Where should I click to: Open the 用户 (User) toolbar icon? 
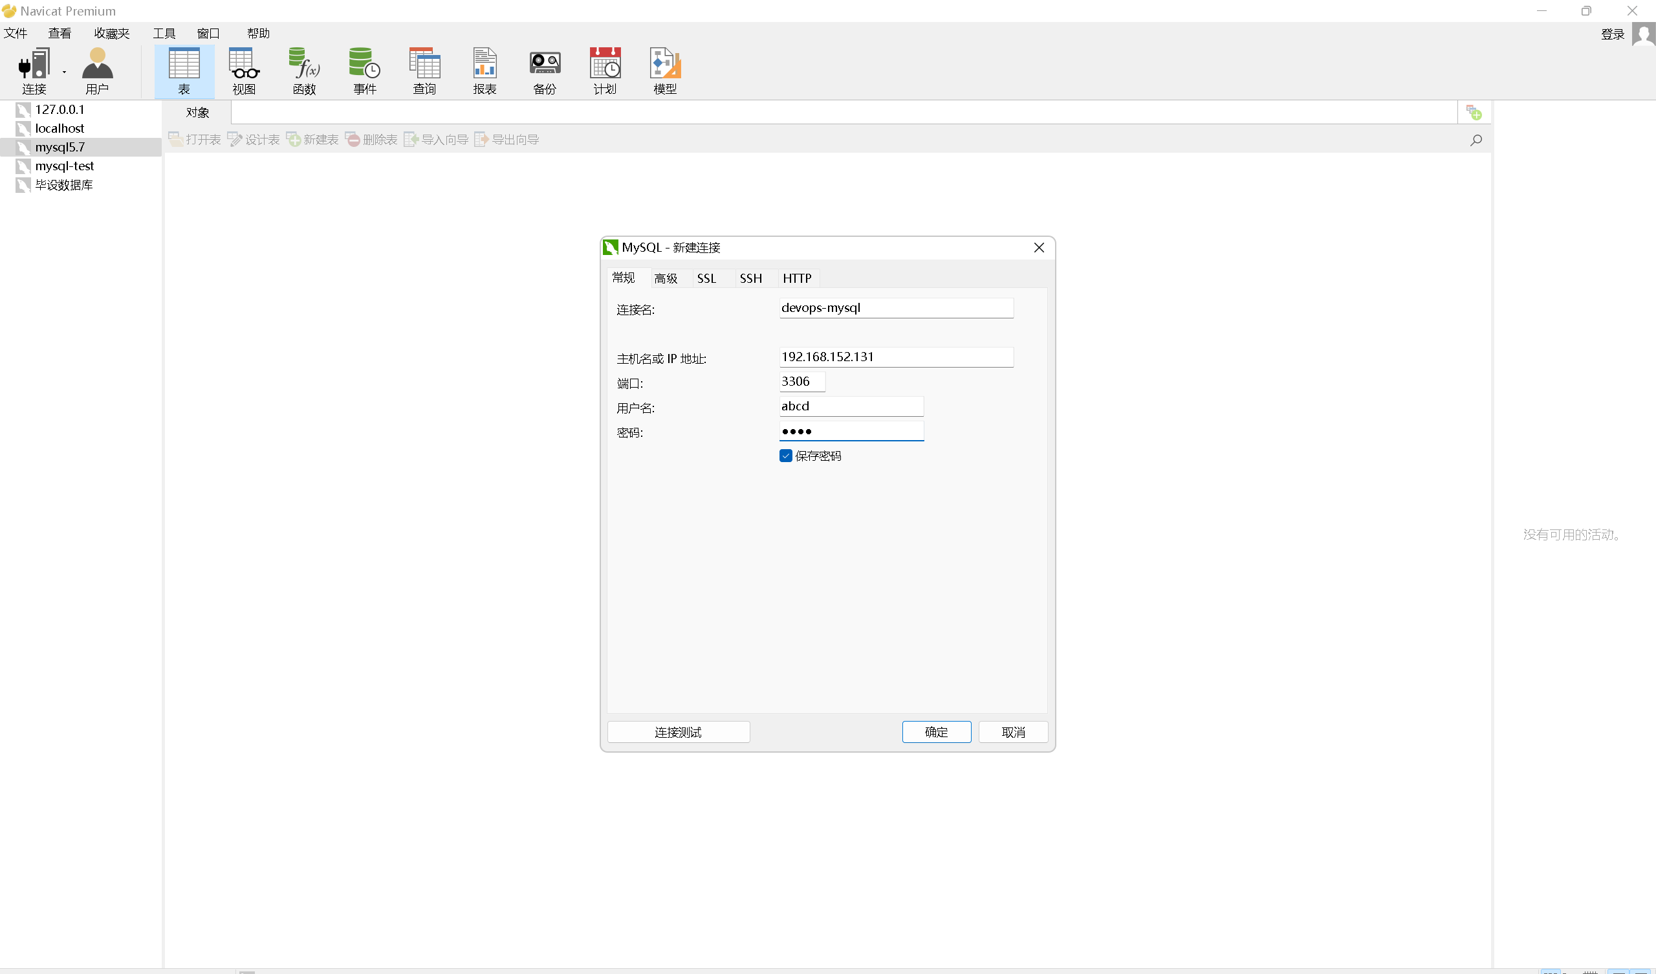pyautogui.click(x=97, y=71)
